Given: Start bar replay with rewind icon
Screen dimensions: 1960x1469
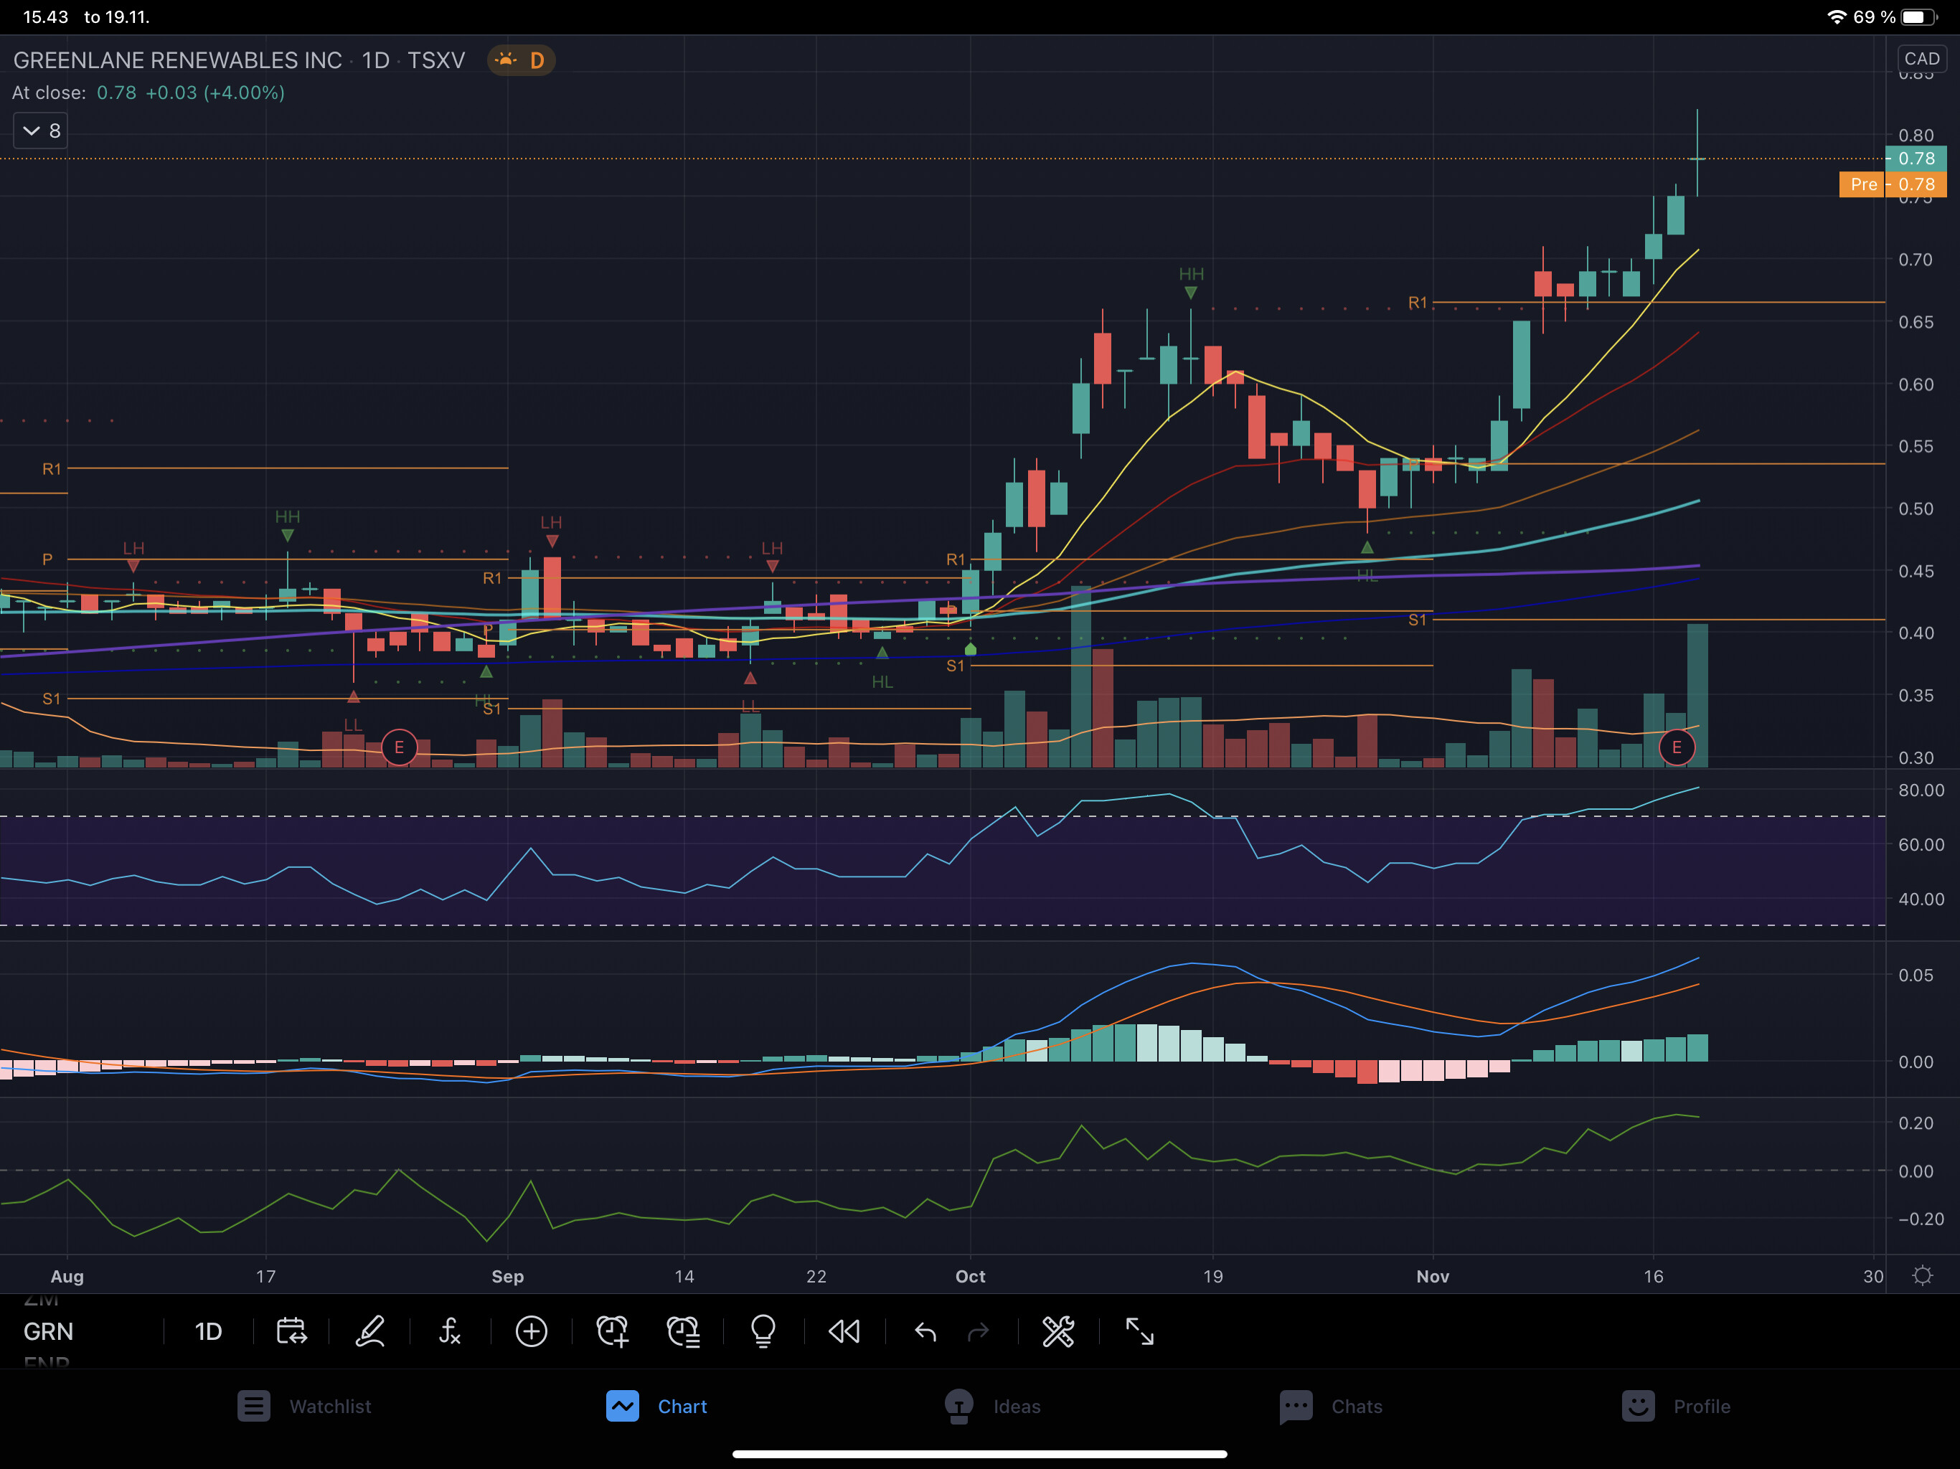Looking at the screenshot, I should (x=844, y=1332).
